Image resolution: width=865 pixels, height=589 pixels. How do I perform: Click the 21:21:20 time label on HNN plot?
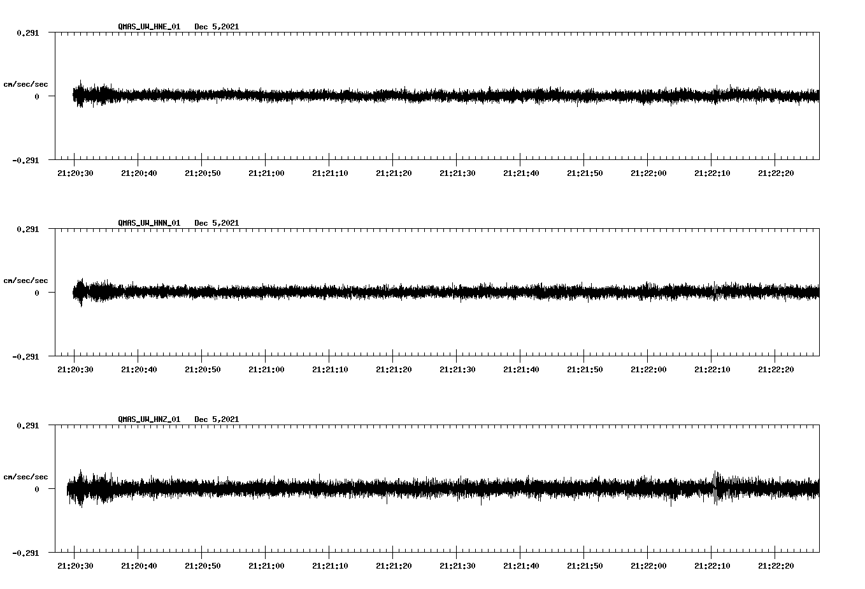[x=394, y=370]
